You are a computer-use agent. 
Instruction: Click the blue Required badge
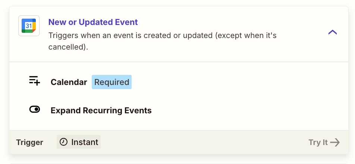pyautogui.click(x=111, y=82)
